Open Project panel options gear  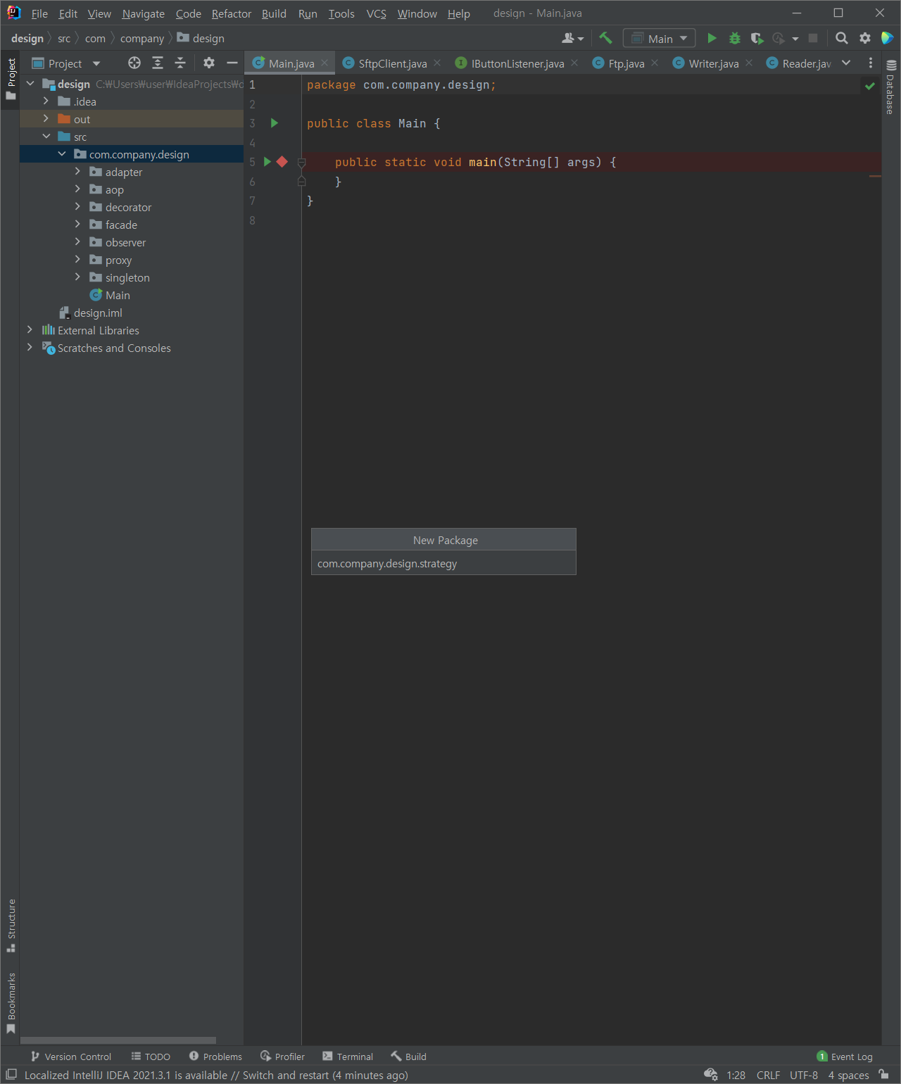[209, 63]
